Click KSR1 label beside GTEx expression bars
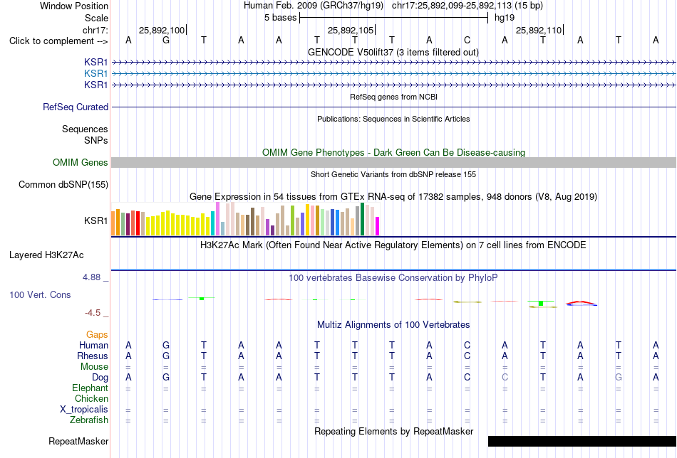 pyautogui.click(x=96, y=220)
